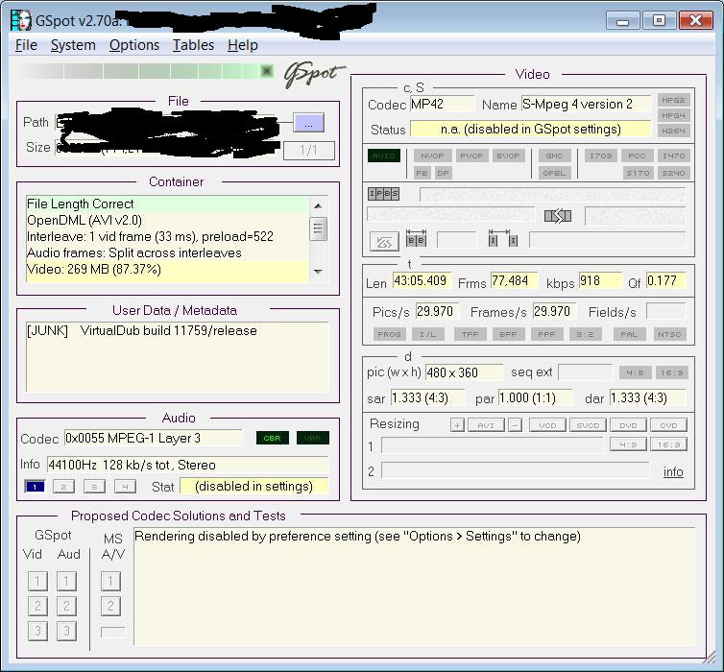Click the frame scan arrow button

[385, 241]
